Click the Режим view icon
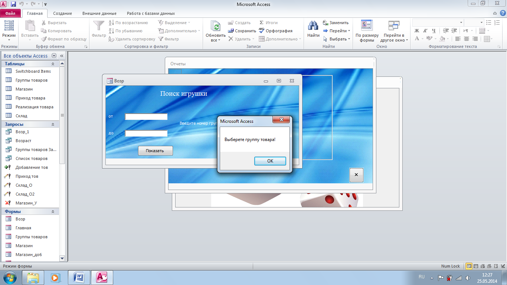 9,26
